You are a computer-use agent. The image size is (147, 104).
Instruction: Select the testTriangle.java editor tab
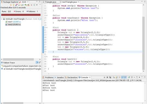(69, 2)
